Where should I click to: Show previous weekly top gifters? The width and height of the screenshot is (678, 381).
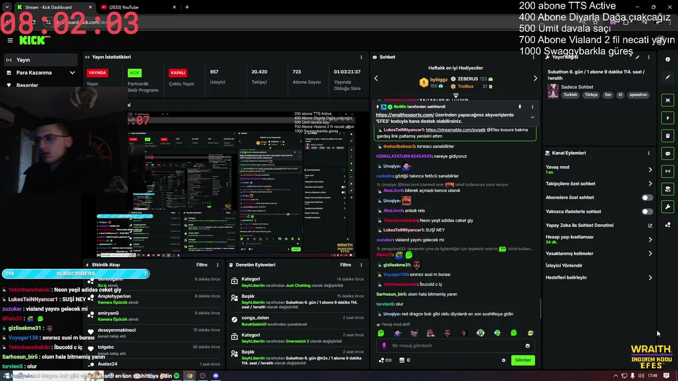(x=376, y=78)
